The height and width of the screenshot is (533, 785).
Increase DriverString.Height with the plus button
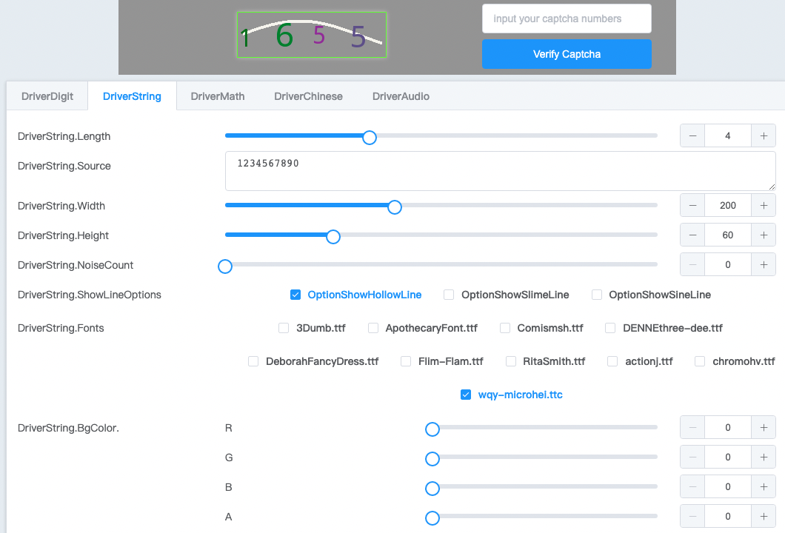(x=764, y=235)
